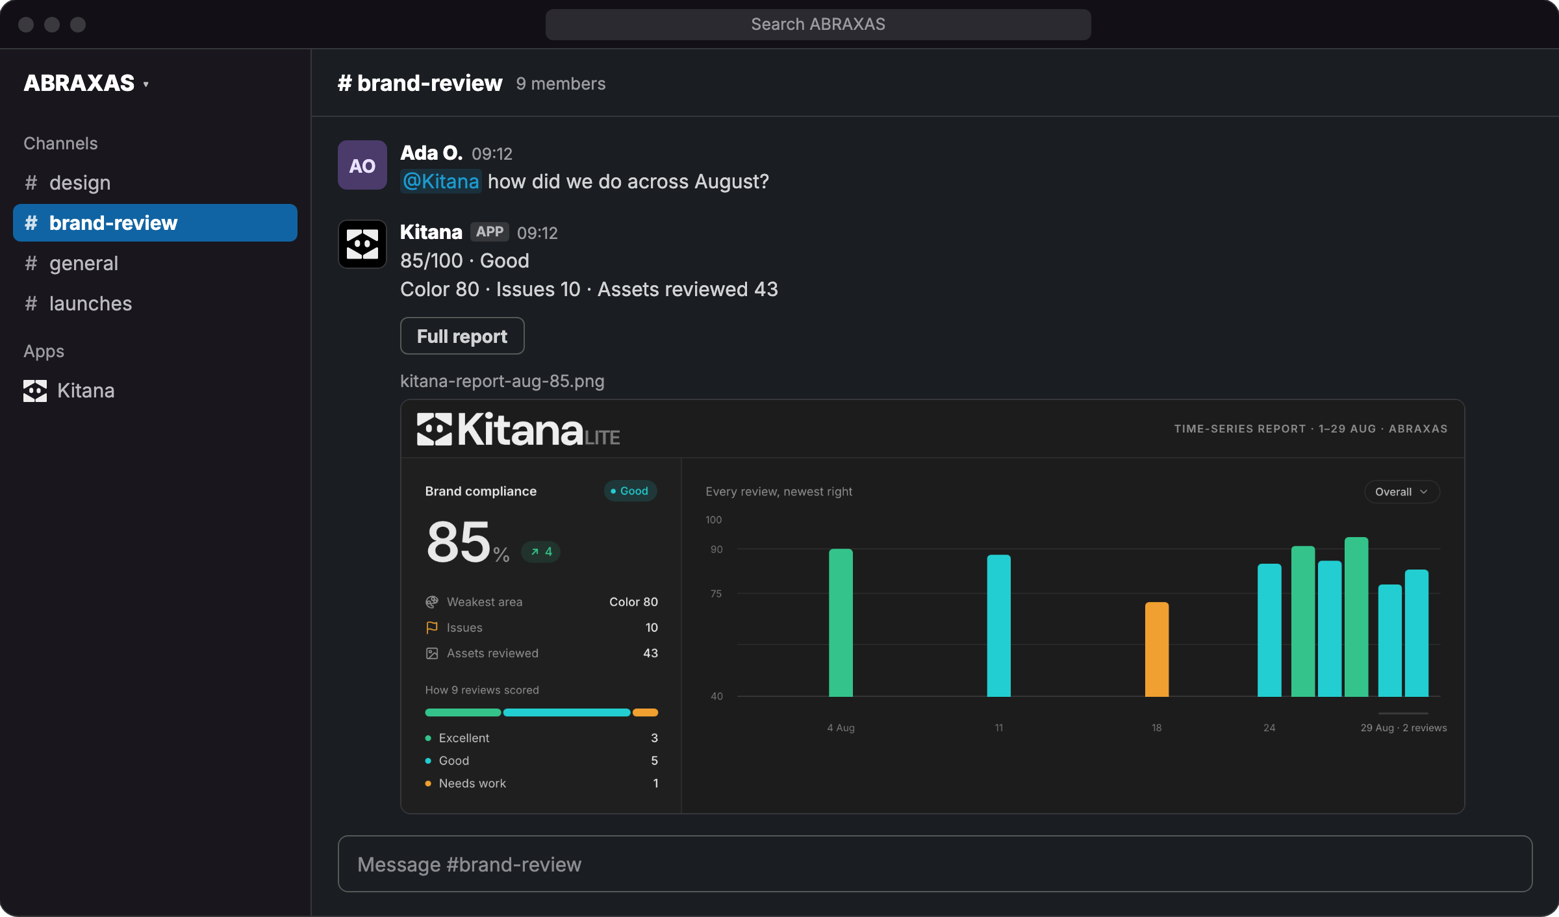The width and height of the screenshot is (1559, 917).
Task: Switch to the general channel
Action: [155, 263]
